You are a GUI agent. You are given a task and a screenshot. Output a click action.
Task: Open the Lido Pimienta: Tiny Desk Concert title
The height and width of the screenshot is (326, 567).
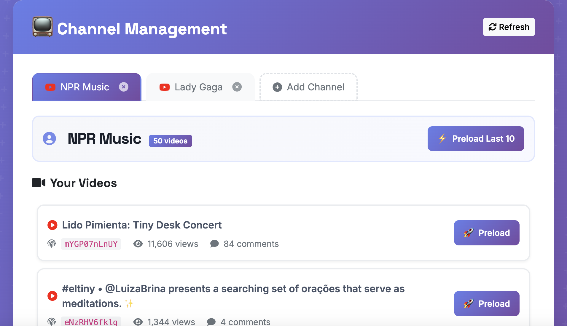pos(142,225)
